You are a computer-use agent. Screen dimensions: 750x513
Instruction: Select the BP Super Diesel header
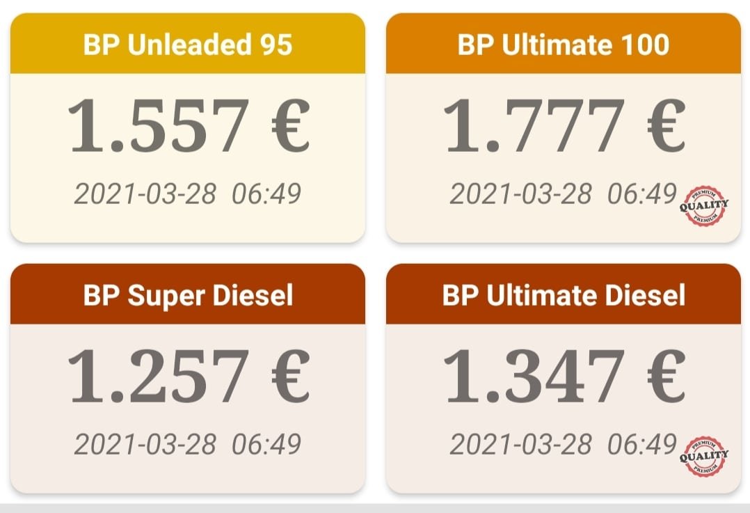(188, 294)
